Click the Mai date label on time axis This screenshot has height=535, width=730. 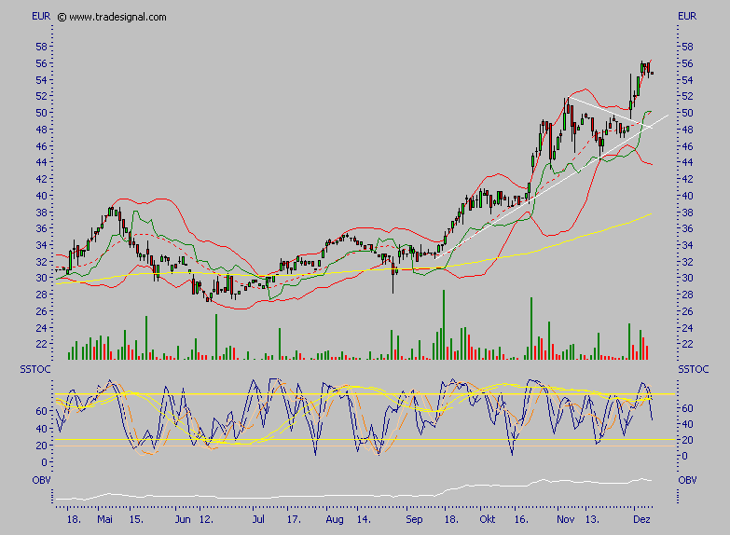(x=104, y=519)
